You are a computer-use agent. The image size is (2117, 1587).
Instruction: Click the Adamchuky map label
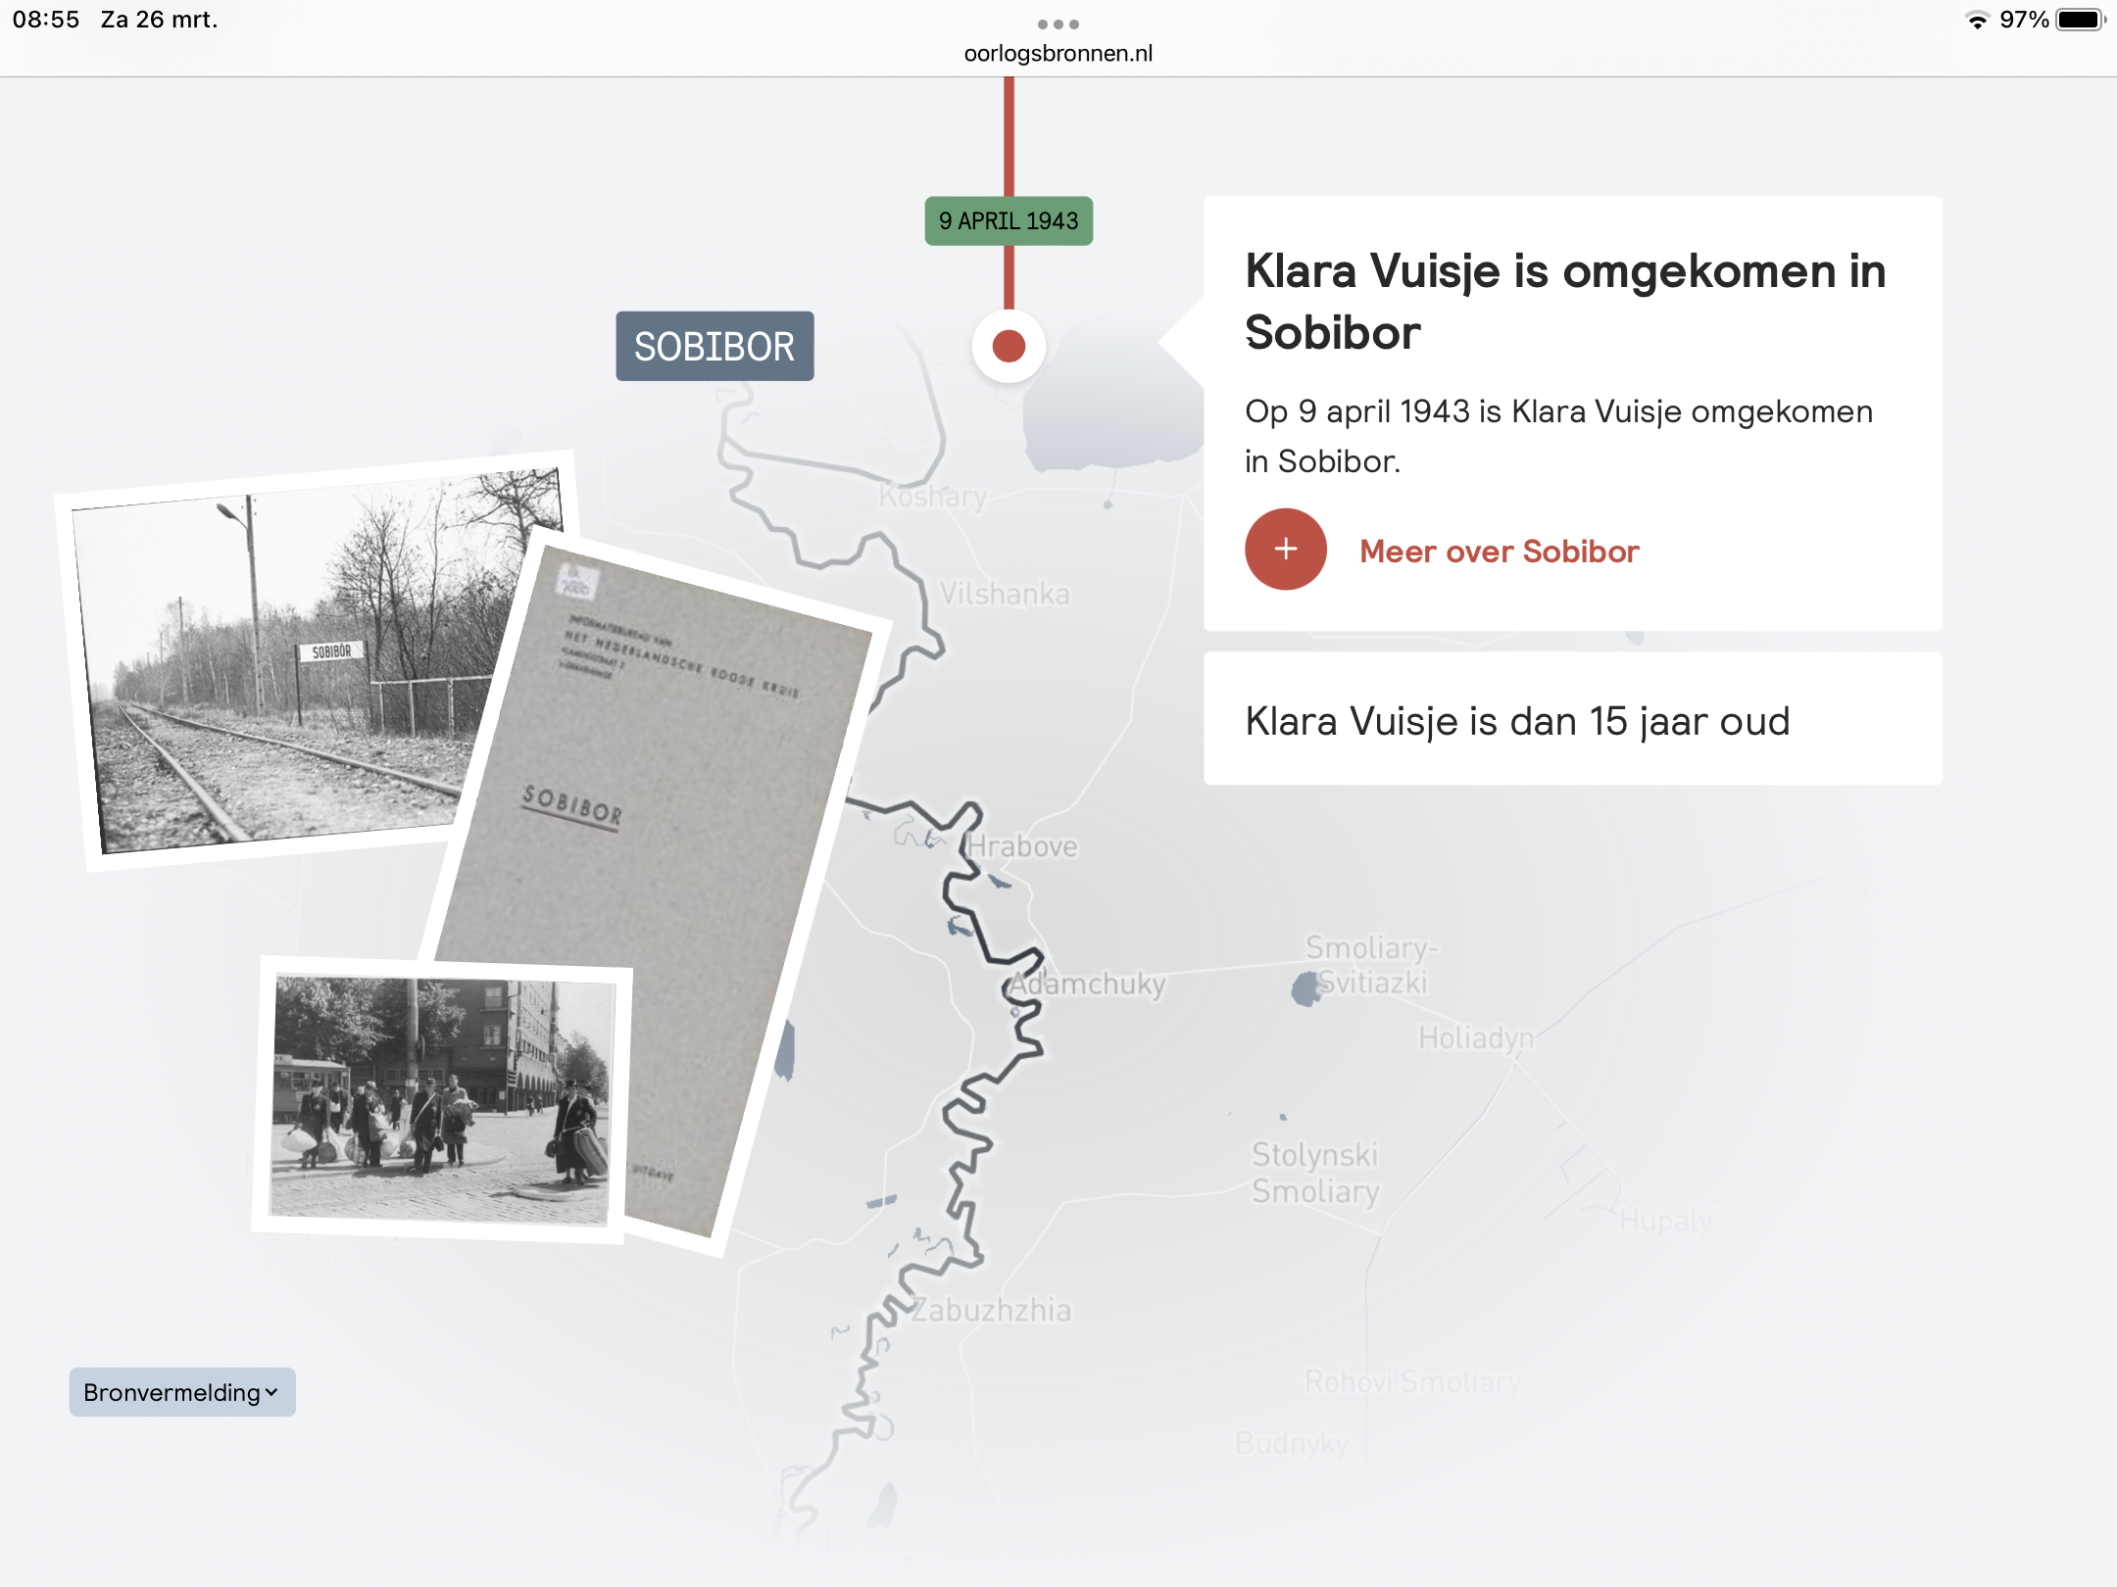(x=1087, y=984)
